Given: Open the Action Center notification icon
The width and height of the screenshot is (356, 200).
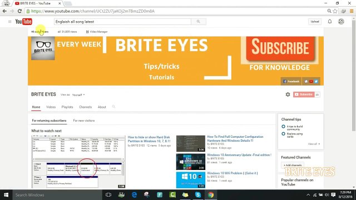Looking at the screenshot, I should (x=333, y=195).
